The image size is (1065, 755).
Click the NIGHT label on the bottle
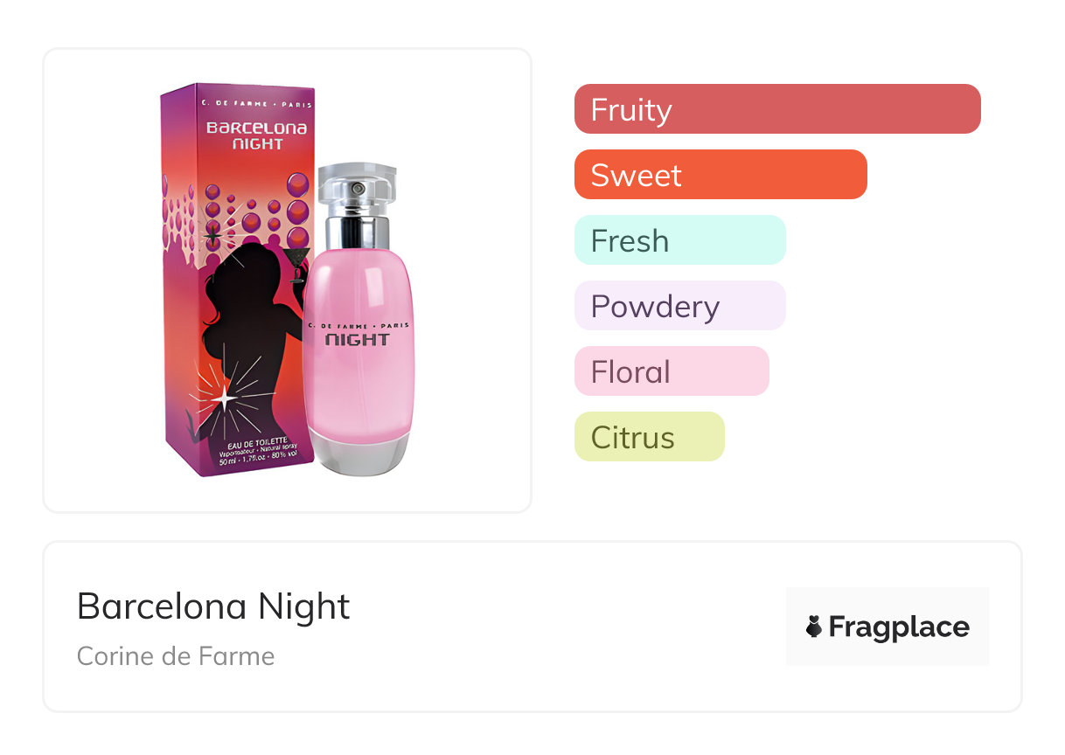[357, 339]
